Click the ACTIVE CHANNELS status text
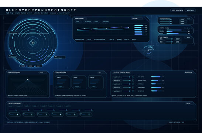Image resolution: width=202 pixels, height=133 pixels. pyautogui.click(x=100, y=40)
